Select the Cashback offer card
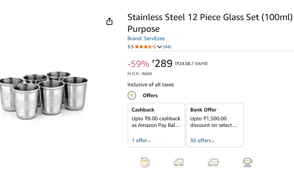The image size is (294, 170). (156, 125)
